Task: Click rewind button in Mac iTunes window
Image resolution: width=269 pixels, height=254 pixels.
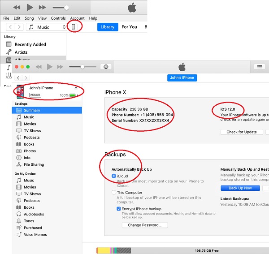Action: 39,67
